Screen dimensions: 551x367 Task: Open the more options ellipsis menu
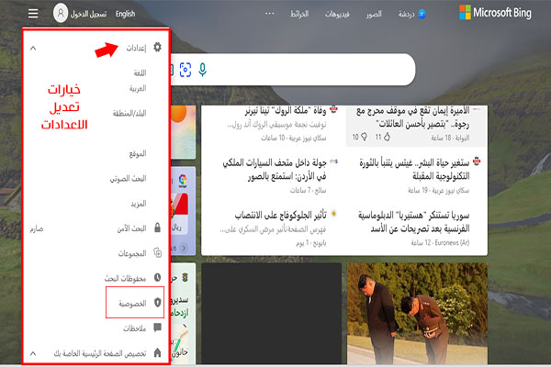click(270, 14)
